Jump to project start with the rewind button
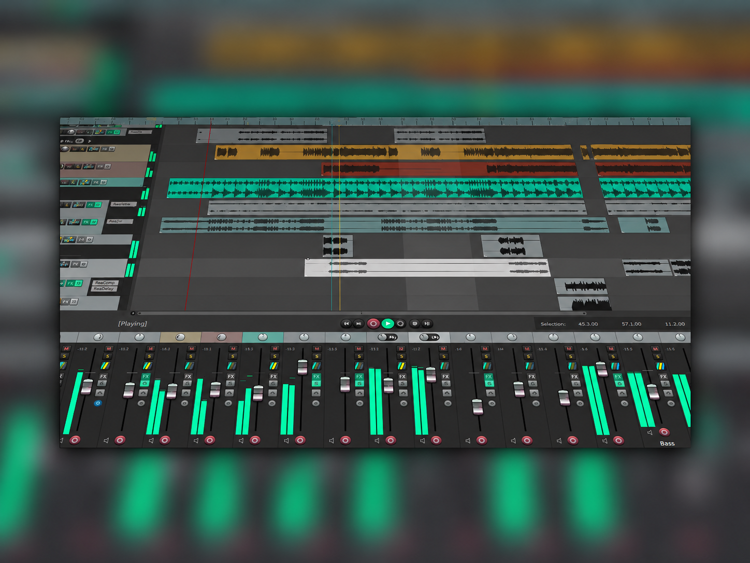The height and width of the screenshot is (563, 750). point(346,323)
